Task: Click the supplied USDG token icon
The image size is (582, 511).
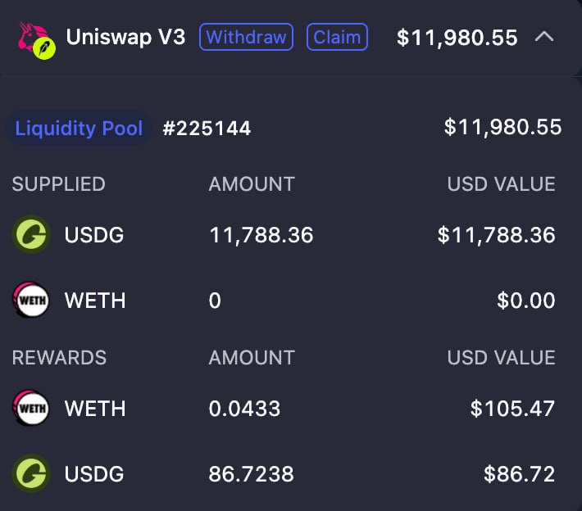Action: (x=31, y=234)
